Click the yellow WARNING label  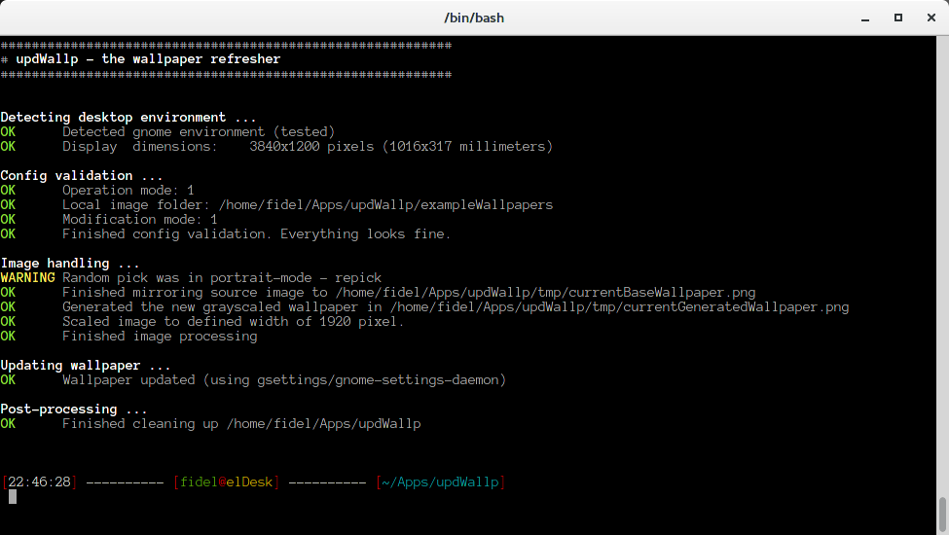28,278
